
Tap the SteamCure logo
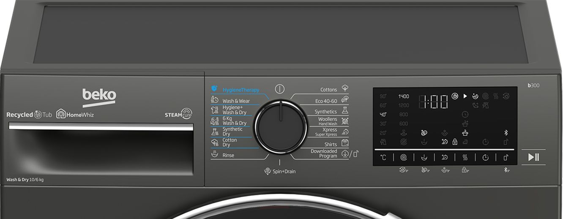(179, 114)
